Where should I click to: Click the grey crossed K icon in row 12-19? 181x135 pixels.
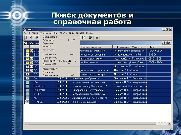click(31, 62)
